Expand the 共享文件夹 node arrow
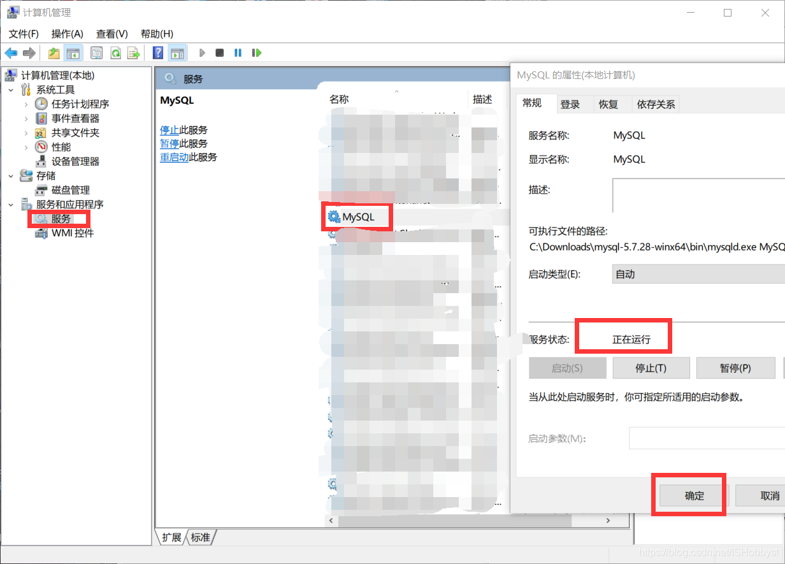 pos(26,133)
